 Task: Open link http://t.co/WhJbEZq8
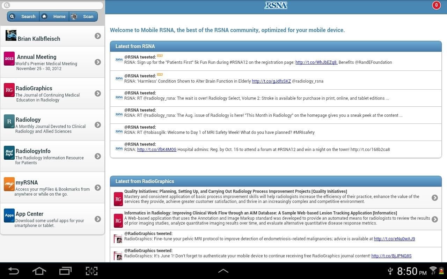coord(316,62)
